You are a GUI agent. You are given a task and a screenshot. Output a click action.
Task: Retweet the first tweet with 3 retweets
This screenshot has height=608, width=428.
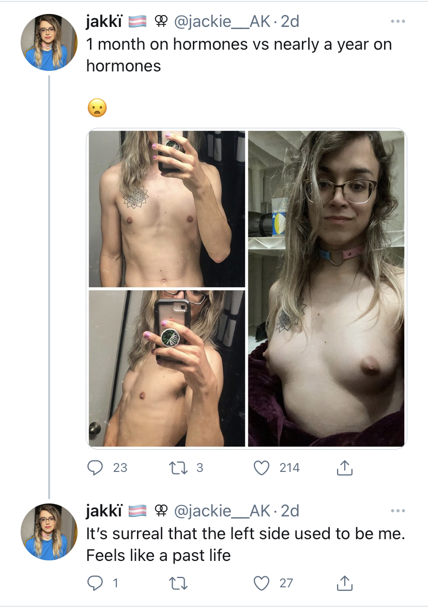[x=178, y=468]
